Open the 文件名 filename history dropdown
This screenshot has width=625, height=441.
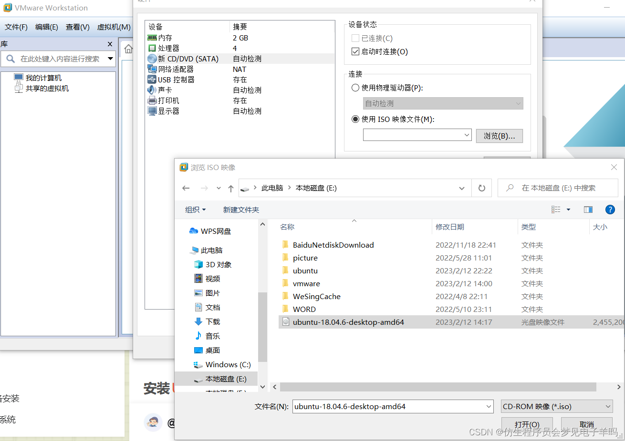(489, 407)
